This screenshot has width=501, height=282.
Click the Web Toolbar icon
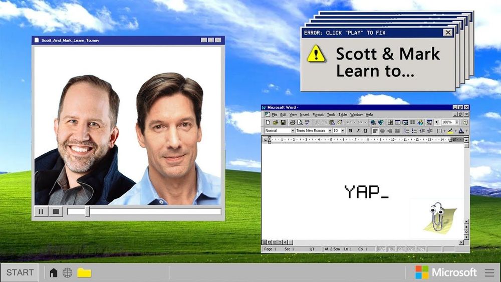tap(381, 122)
